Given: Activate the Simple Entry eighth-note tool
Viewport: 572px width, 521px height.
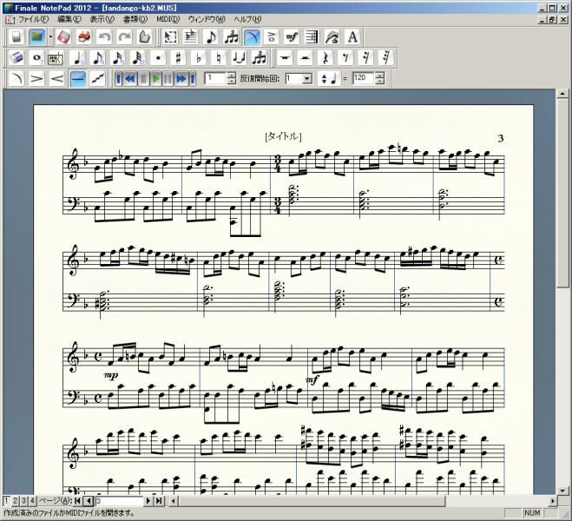Looking at the screenshot, I should pos(211,36).
